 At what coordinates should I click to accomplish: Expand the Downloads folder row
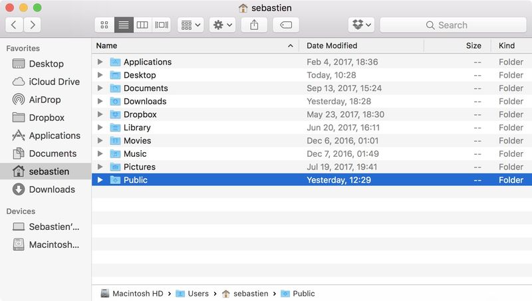tap(100, 101)
